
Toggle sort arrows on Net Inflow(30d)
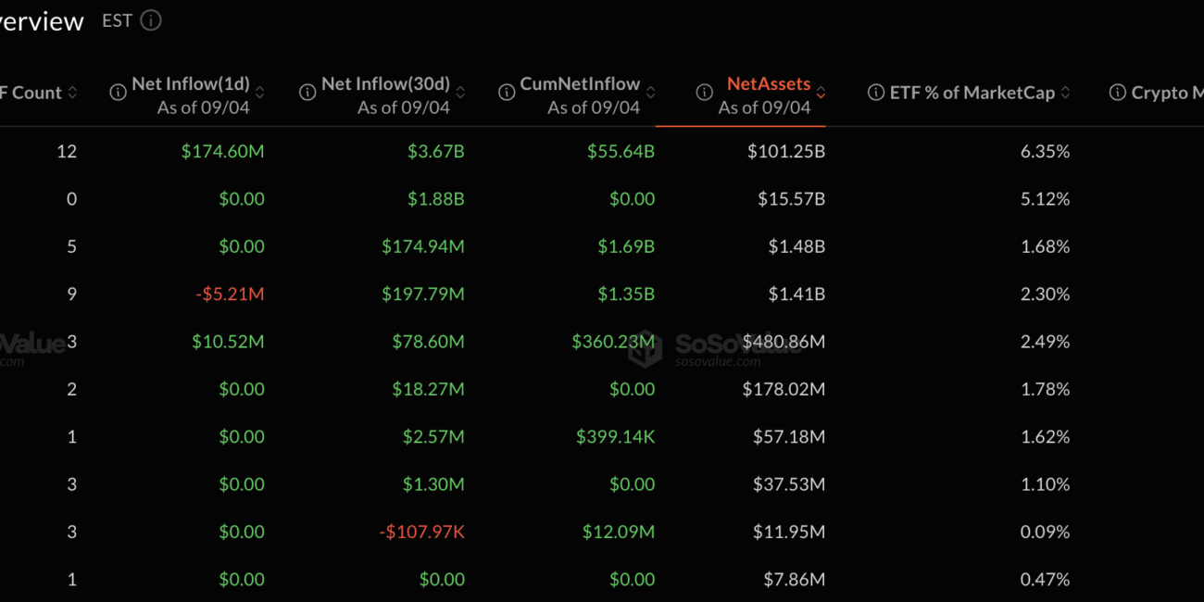pyautogui.click(x=460, y=93)
